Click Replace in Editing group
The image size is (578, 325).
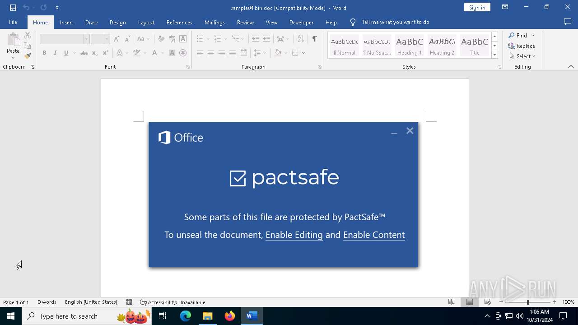tap(522, 46)
